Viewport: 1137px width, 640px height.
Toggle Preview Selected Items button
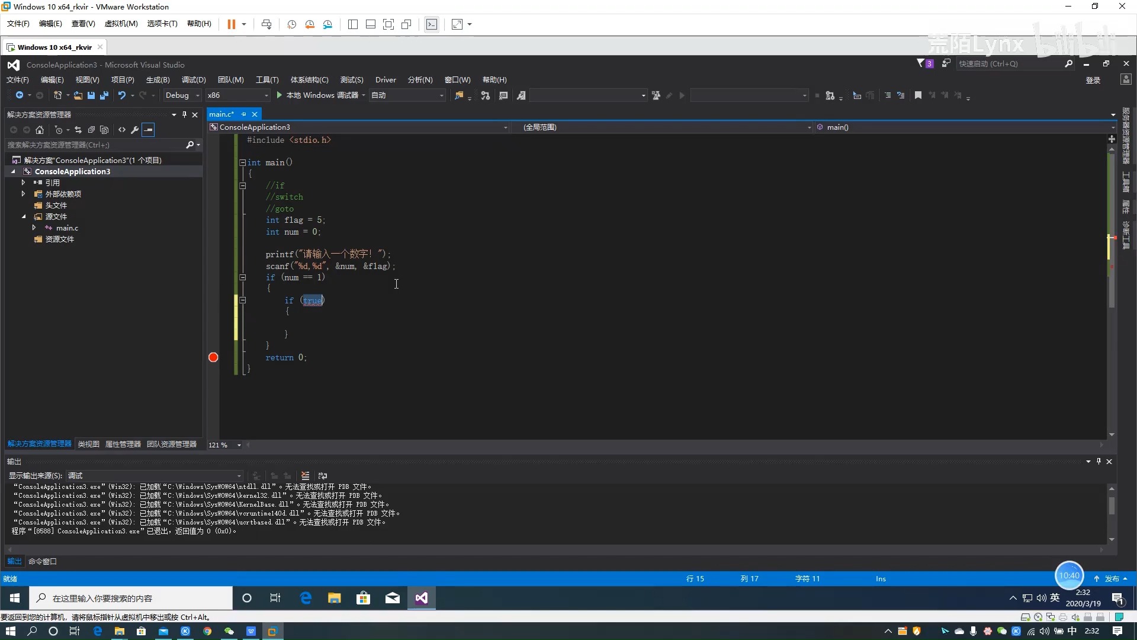point(148,130)
